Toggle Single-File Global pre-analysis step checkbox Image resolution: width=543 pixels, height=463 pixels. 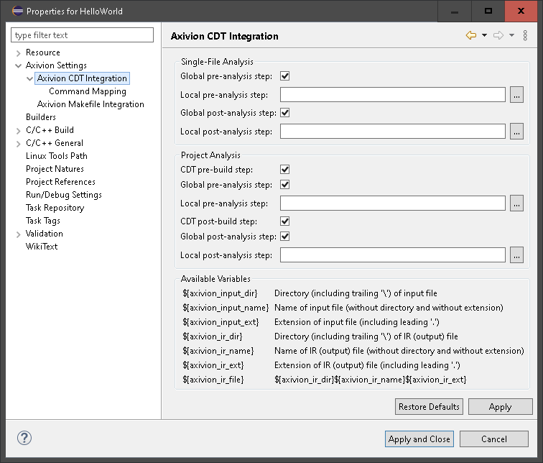285,76
